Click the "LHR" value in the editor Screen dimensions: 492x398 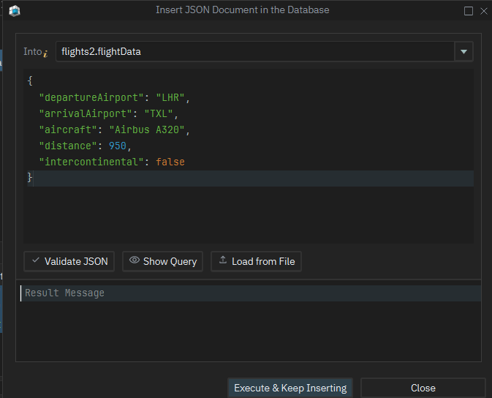pos(170,97)
